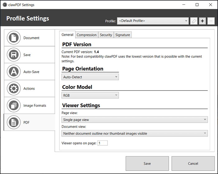Open the Profile selection dropdown
The width and height of the screenshot is (218, 174).
(153, 21)
